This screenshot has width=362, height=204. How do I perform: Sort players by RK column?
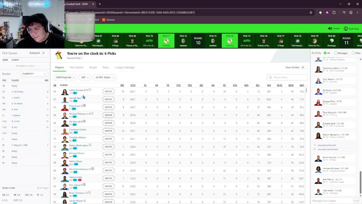click(55, 85)
